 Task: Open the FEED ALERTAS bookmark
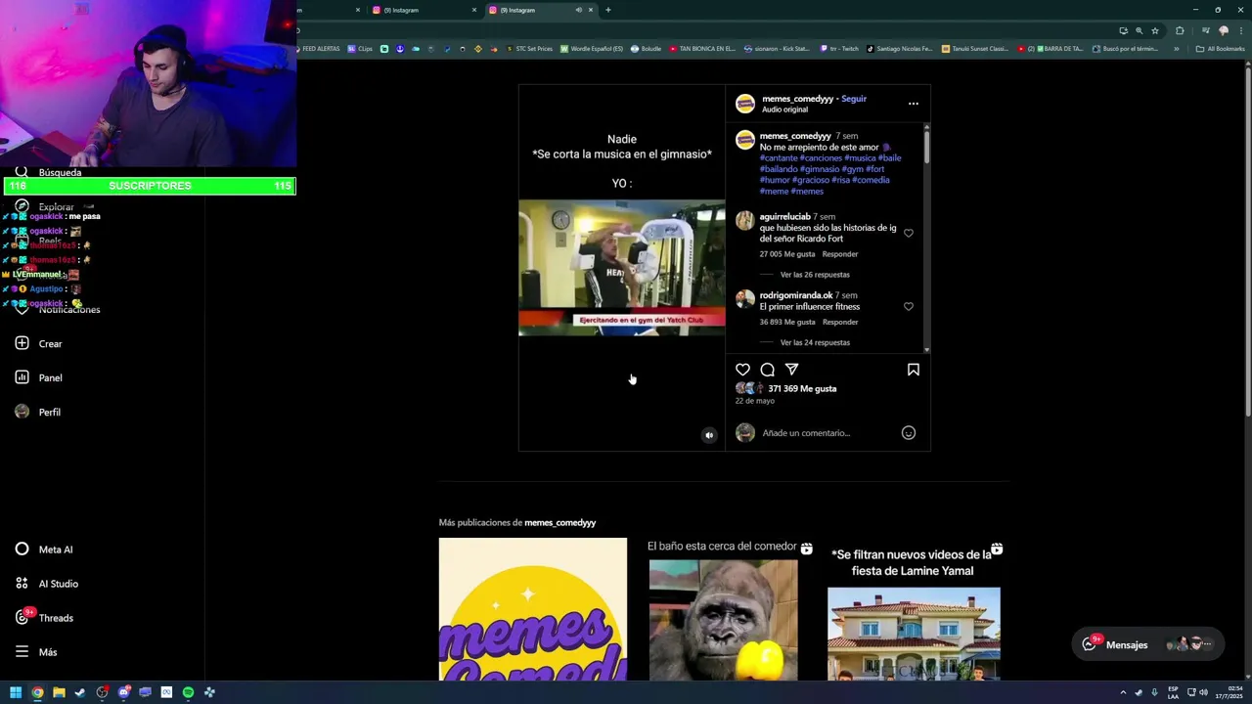321,48
